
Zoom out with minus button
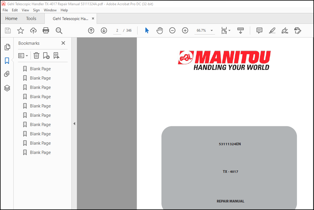(x=172, y=30)
